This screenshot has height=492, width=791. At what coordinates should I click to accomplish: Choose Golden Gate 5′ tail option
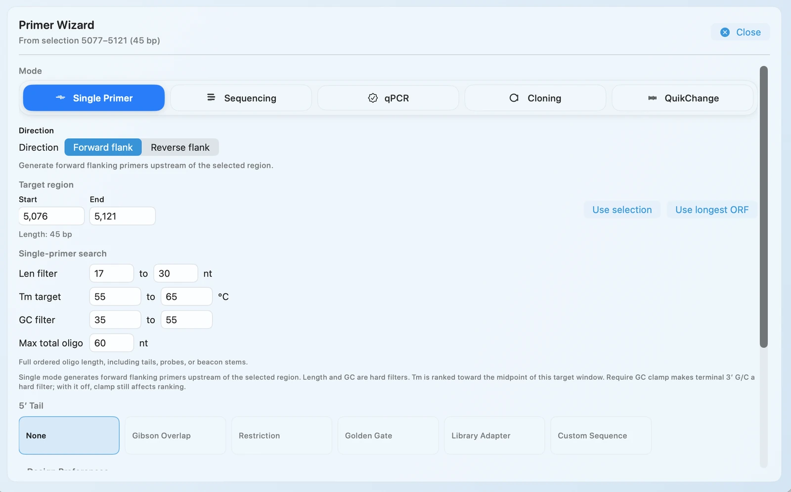tap(388, 435)
